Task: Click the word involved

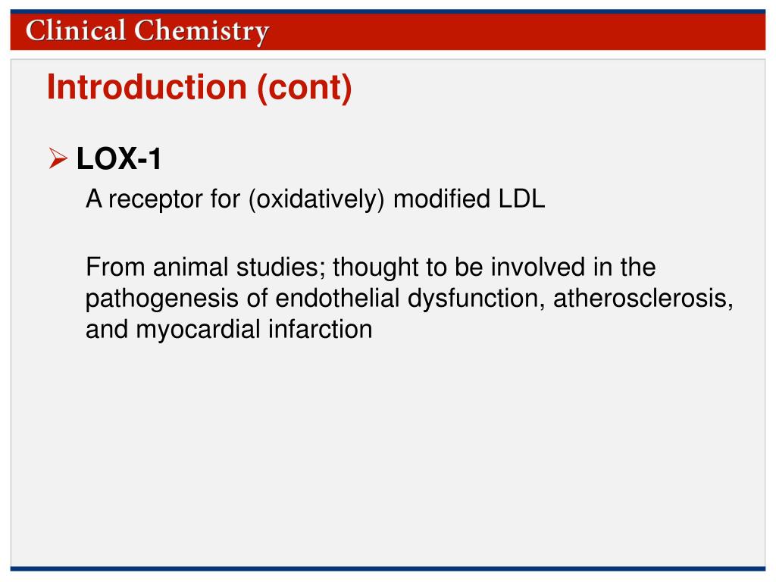Action: tap(538, 268)
